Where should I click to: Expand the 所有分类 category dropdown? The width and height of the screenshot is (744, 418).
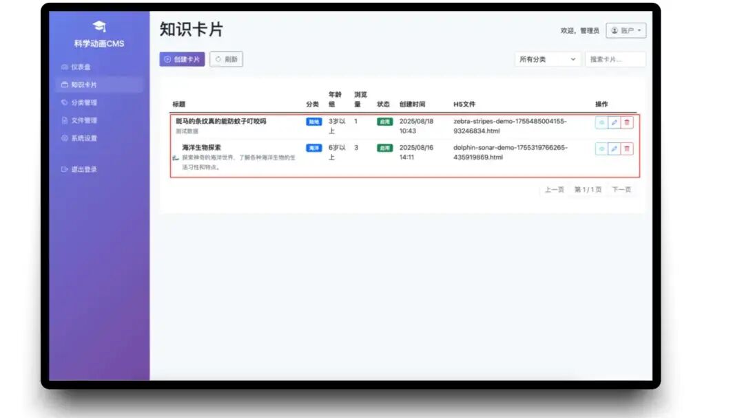tap(547, 59)
